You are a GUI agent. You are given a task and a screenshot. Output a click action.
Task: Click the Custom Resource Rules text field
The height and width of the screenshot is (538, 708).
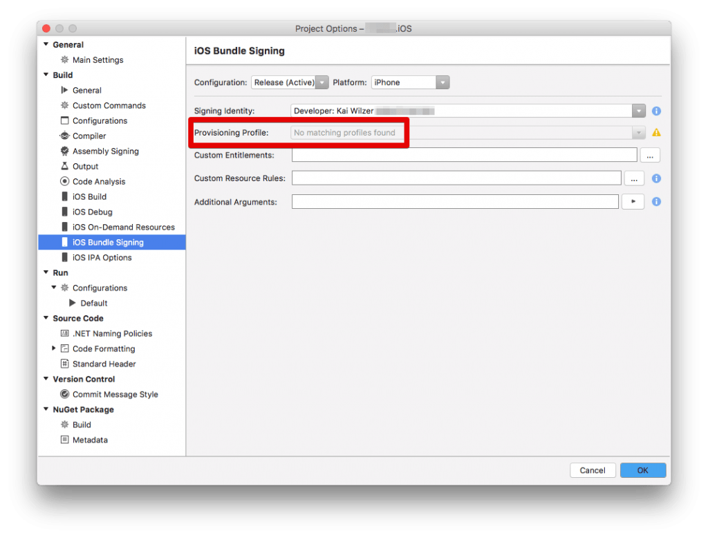point(456,178)
